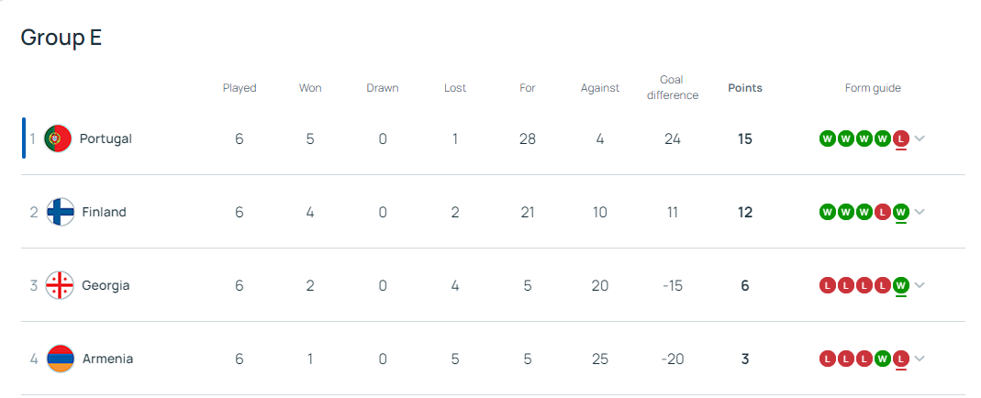
Task: Open the Georgia team link
Action: pyautogui.click(x=106, y=285)
